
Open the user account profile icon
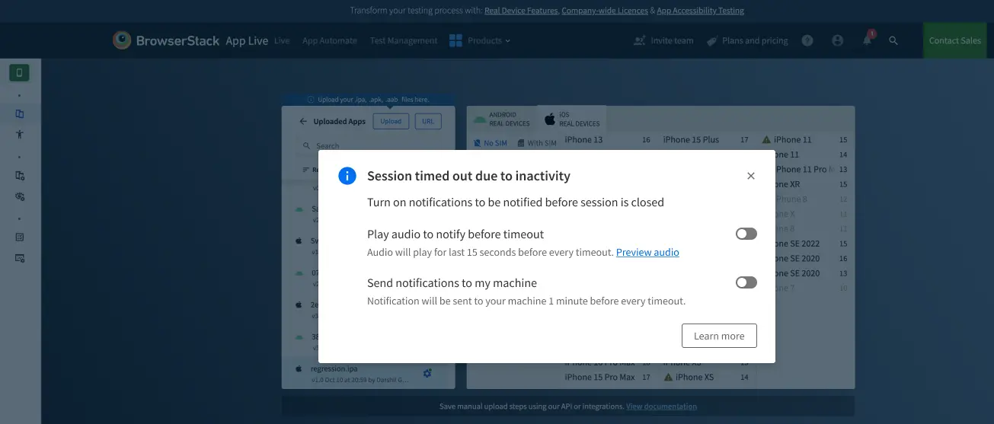[x=838, y=40]
